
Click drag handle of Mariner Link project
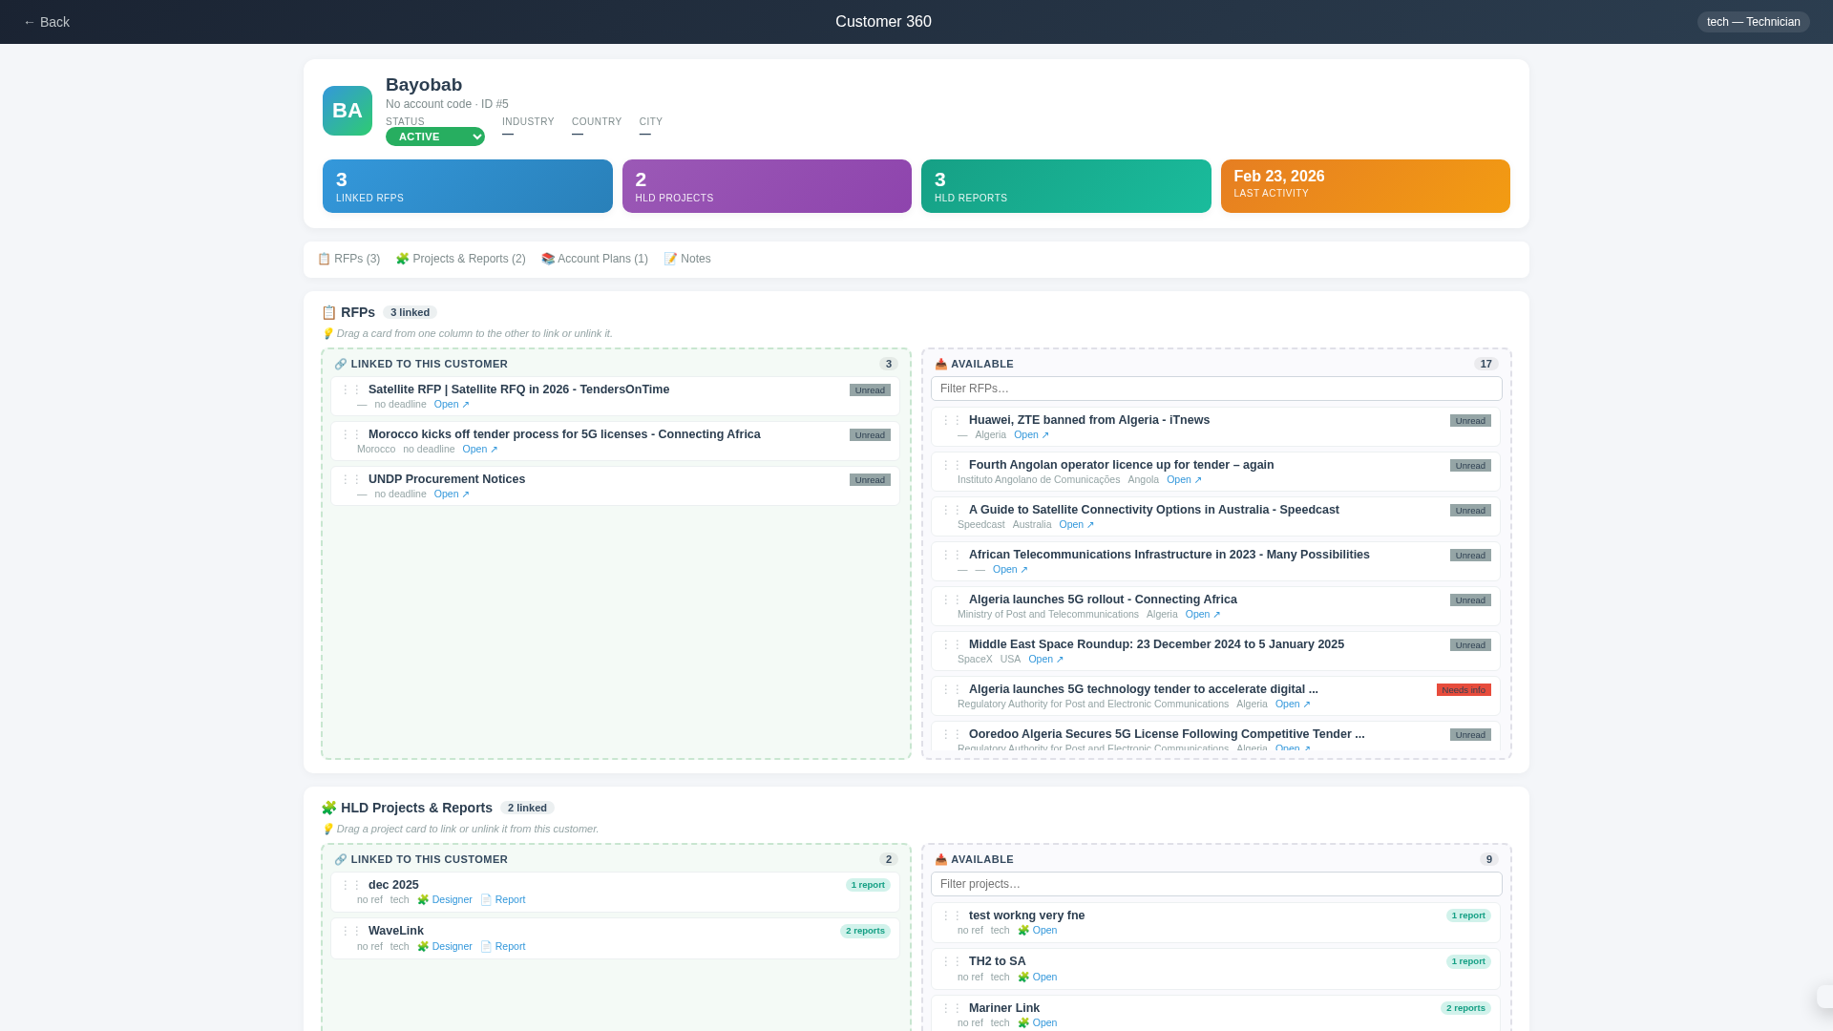coord(952,1008)
